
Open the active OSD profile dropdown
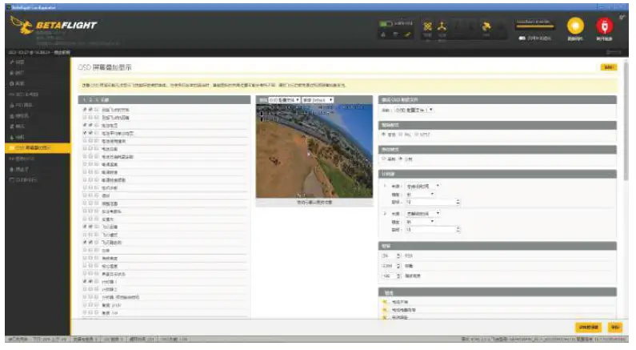coord(414,110)
